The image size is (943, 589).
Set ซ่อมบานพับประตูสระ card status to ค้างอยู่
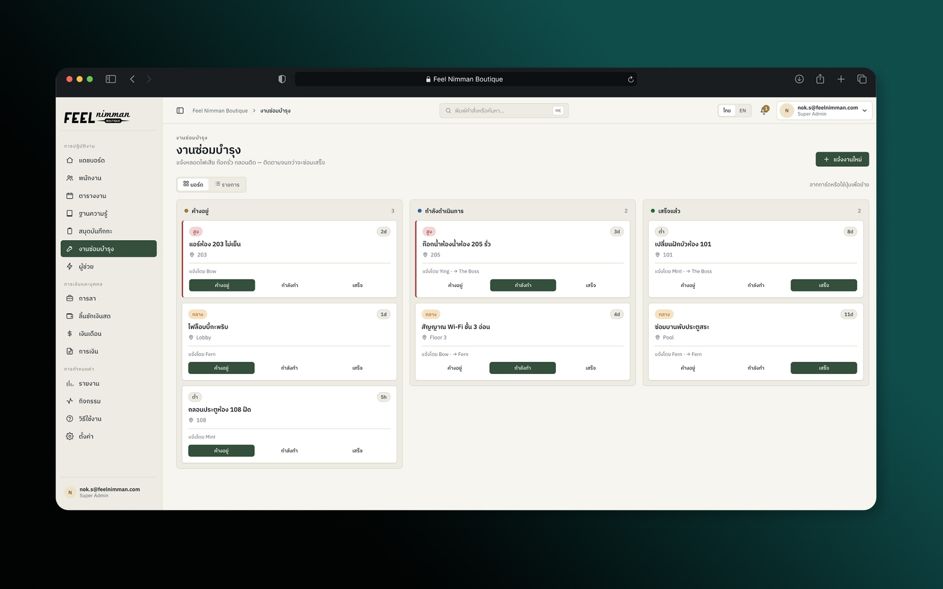pyautogui.click(x=688, y=368)
